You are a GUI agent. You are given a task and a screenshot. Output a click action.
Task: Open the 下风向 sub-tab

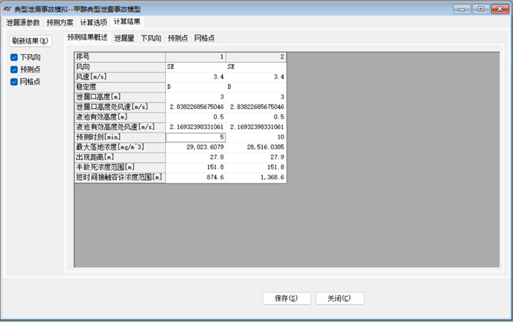pyautogui.click(x=151, y=38)
